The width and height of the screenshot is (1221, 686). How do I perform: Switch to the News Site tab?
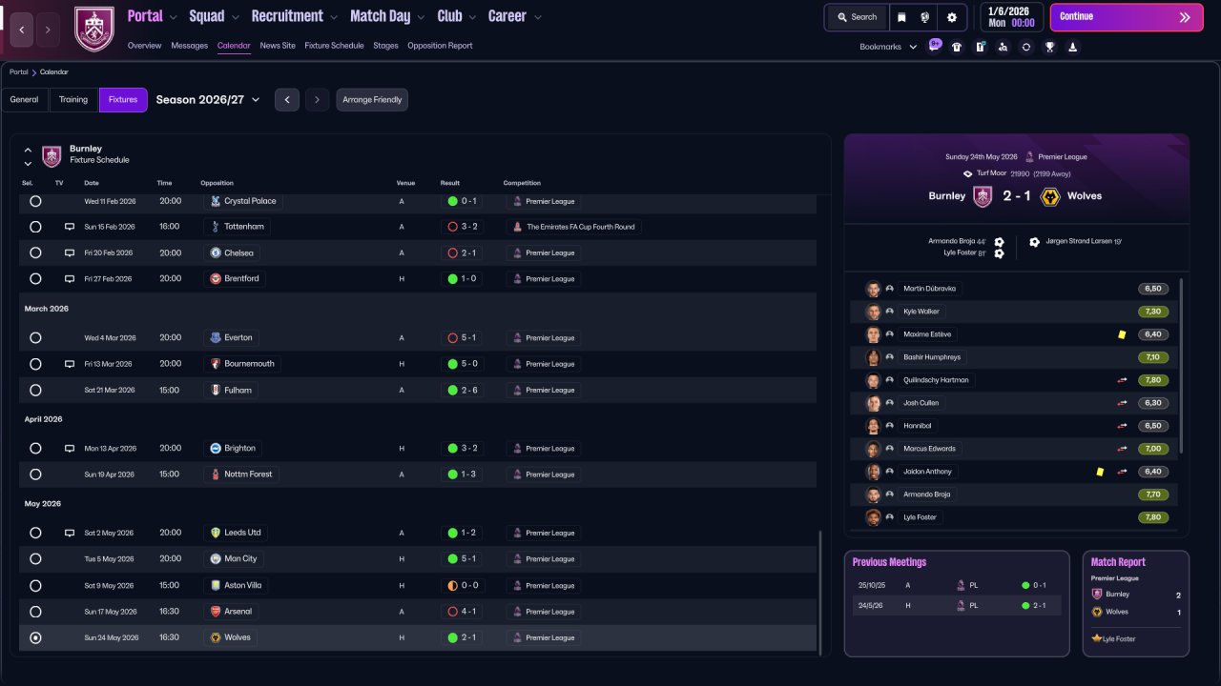point(278,46)
